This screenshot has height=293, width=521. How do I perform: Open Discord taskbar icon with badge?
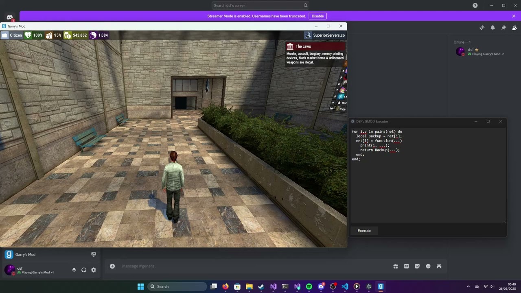point(321,286)
